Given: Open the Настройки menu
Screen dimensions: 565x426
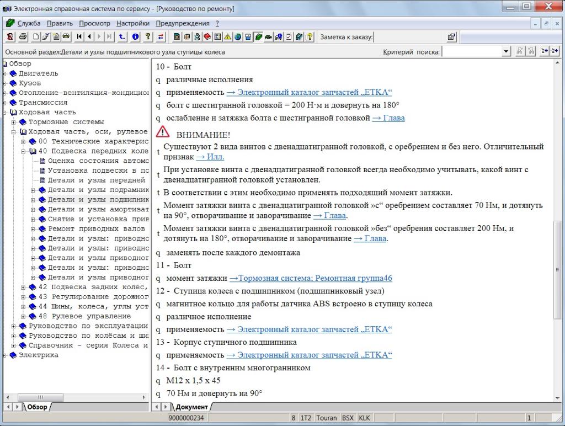Looking at the screenshot, I should click(132, 23).
